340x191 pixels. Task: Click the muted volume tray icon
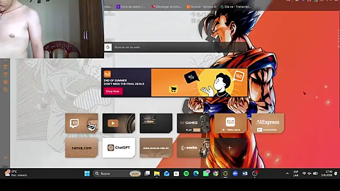309,173
